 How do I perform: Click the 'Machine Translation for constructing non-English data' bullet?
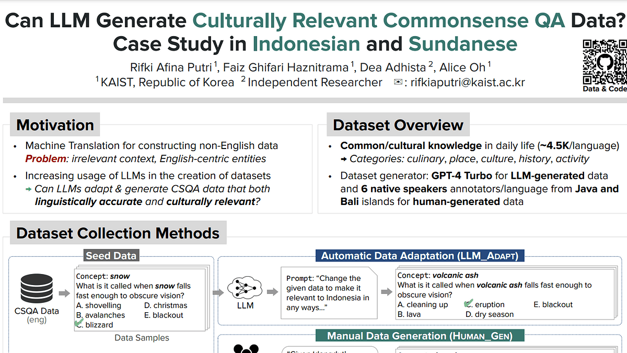[x=152, y=145]
